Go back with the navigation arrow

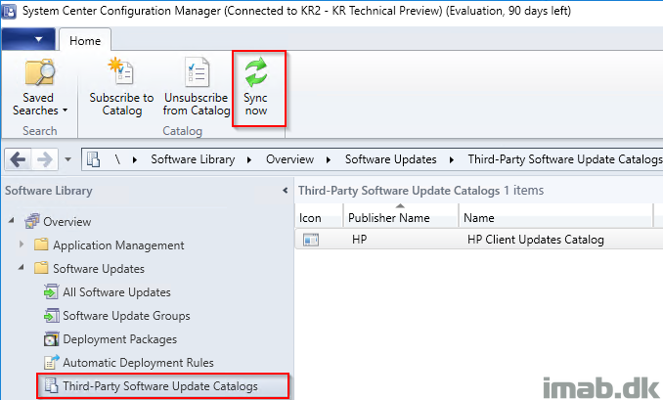(18, 159)
